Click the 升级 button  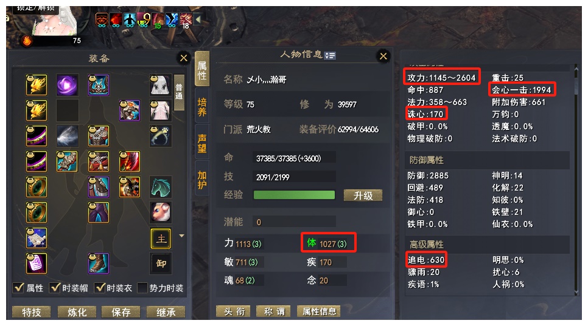[363, 195]
